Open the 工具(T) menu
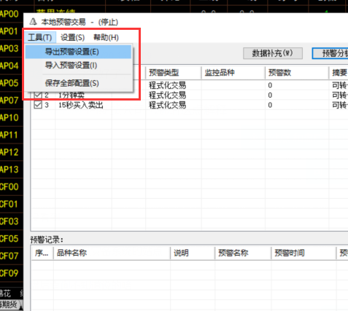The image size is (348, 311). pos(40,37)
